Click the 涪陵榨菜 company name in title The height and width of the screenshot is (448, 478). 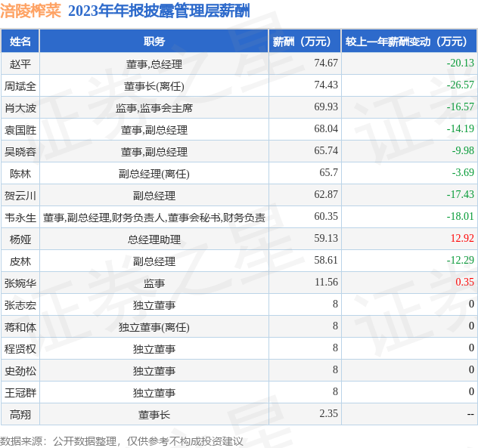click(31, 11)
